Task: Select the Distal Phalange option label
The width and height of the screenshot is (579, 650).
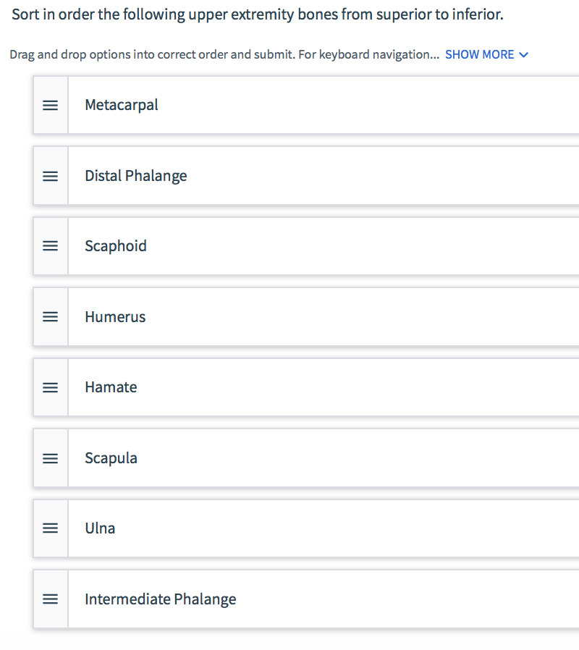Action: pos(135,176)
